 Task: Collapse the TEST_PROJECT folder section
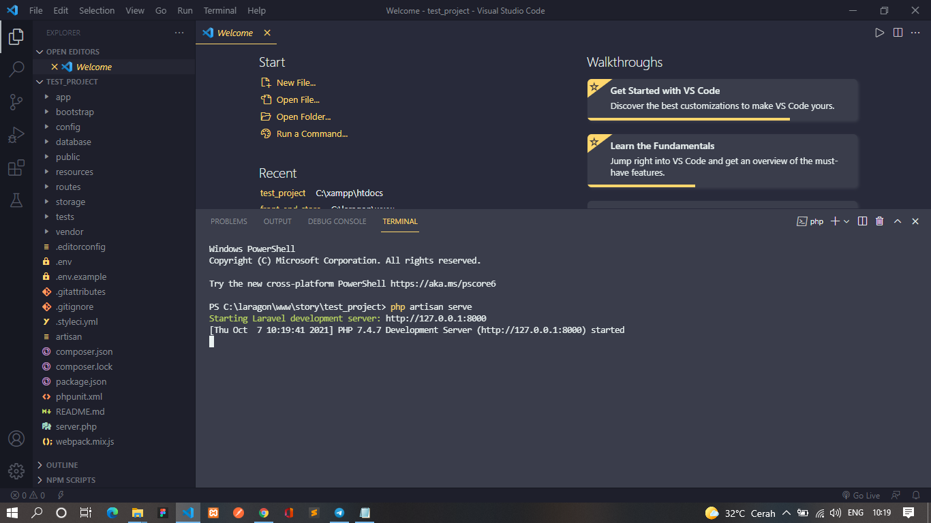pyautogui.click(x=114, y=82)
